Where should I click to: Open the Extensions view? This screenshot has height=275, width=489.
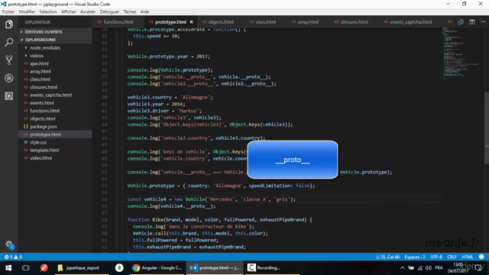pos(8,95)
